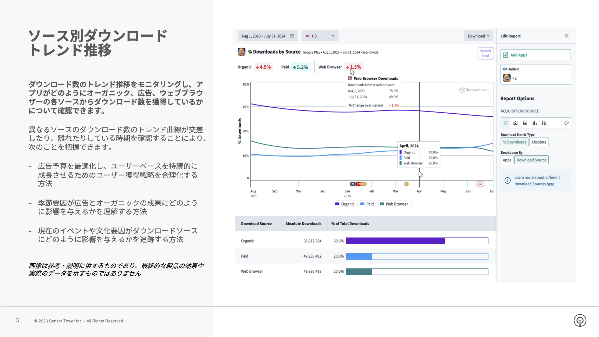The width and height of the screenshot is (599, 337).
Task: Open the date range picker field
Action: click(263, 36)
